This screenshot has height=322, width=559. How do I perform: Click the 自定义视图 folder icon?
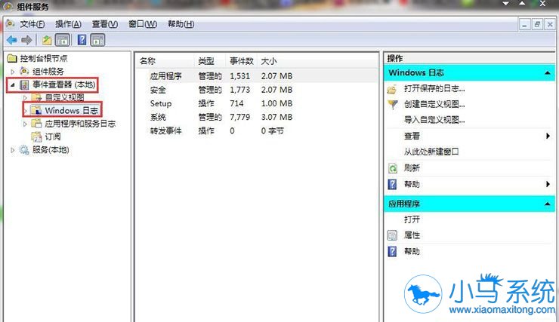click(36, 97)
